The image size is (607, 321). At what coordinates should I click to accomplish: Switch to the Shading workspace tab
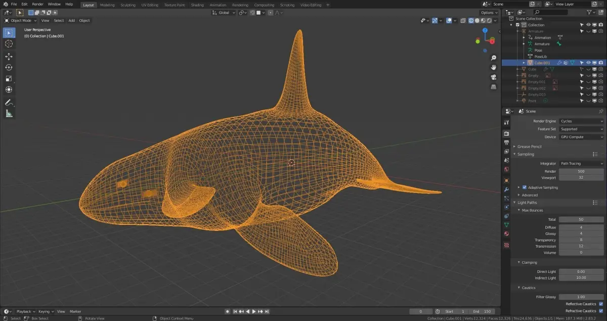tap(197, 5)
